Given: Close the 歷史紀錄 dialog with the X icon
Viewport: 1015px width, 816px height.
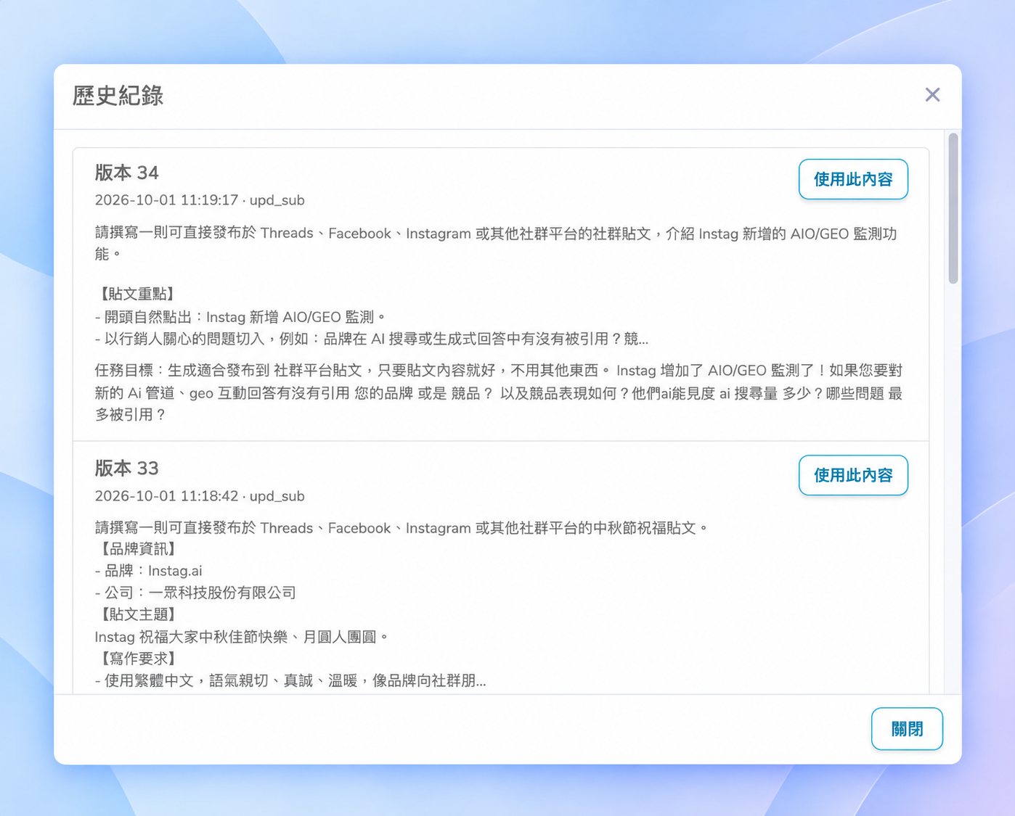Looking at the screenshot, I should (932, 95).
